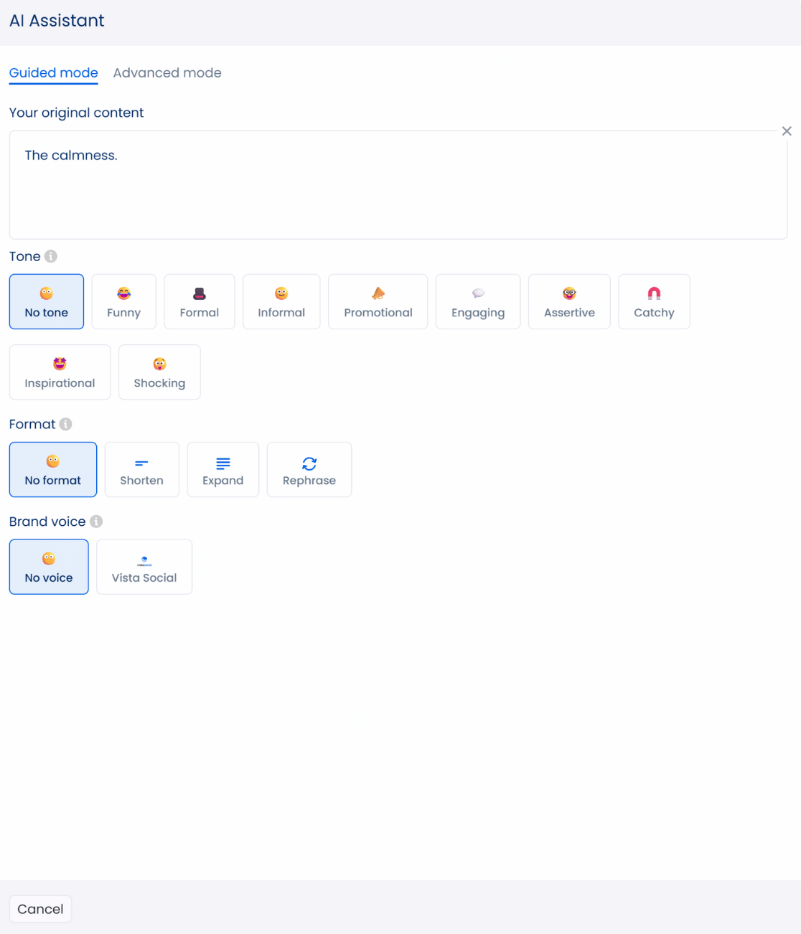Set tone to Funny

[x=123, y=302]
